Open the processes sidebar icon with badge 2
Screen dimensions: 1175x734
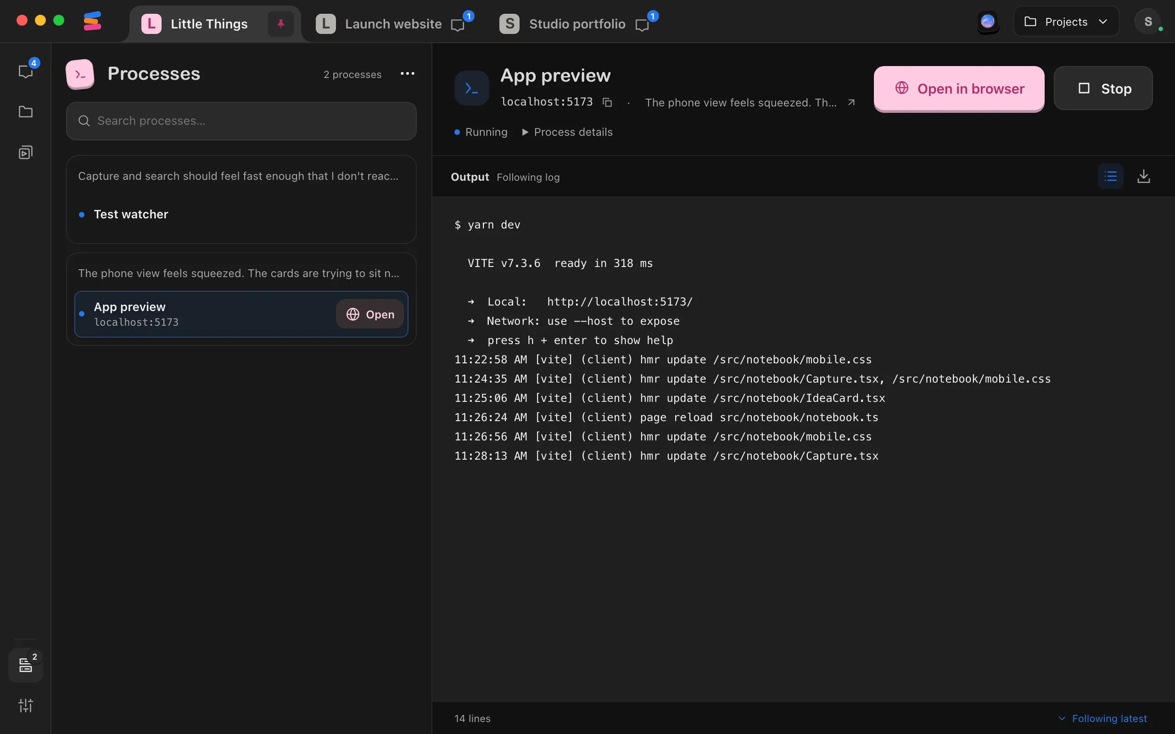tap(26, 665)
